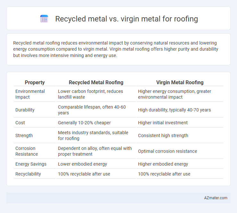Click 'Meets industry standards, suitable for roofing' cell
The height and width of the screenshot is (213, 237).
coord(93,135)
